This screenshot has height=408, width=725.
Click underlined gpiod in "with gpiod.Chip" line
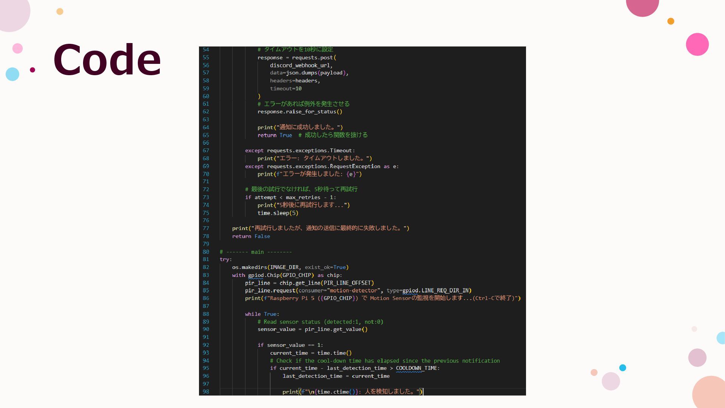tap(256, 275)
